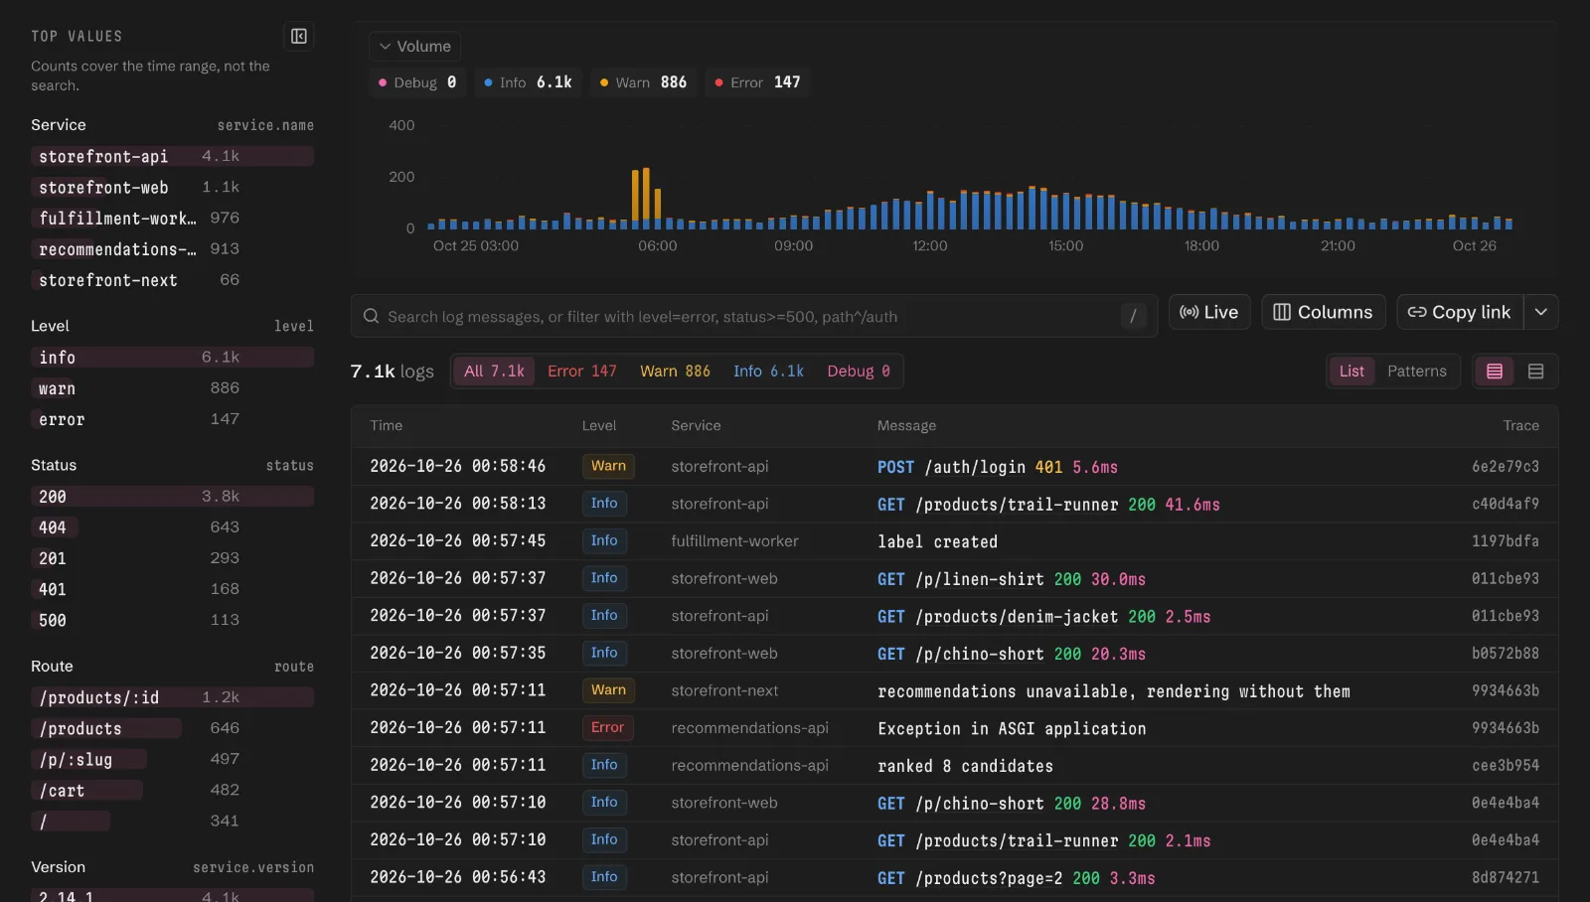Screen dimensions: 1590x902
Task: Filter logs by the Debug 0 tab
Action: [x=859, y=372]
